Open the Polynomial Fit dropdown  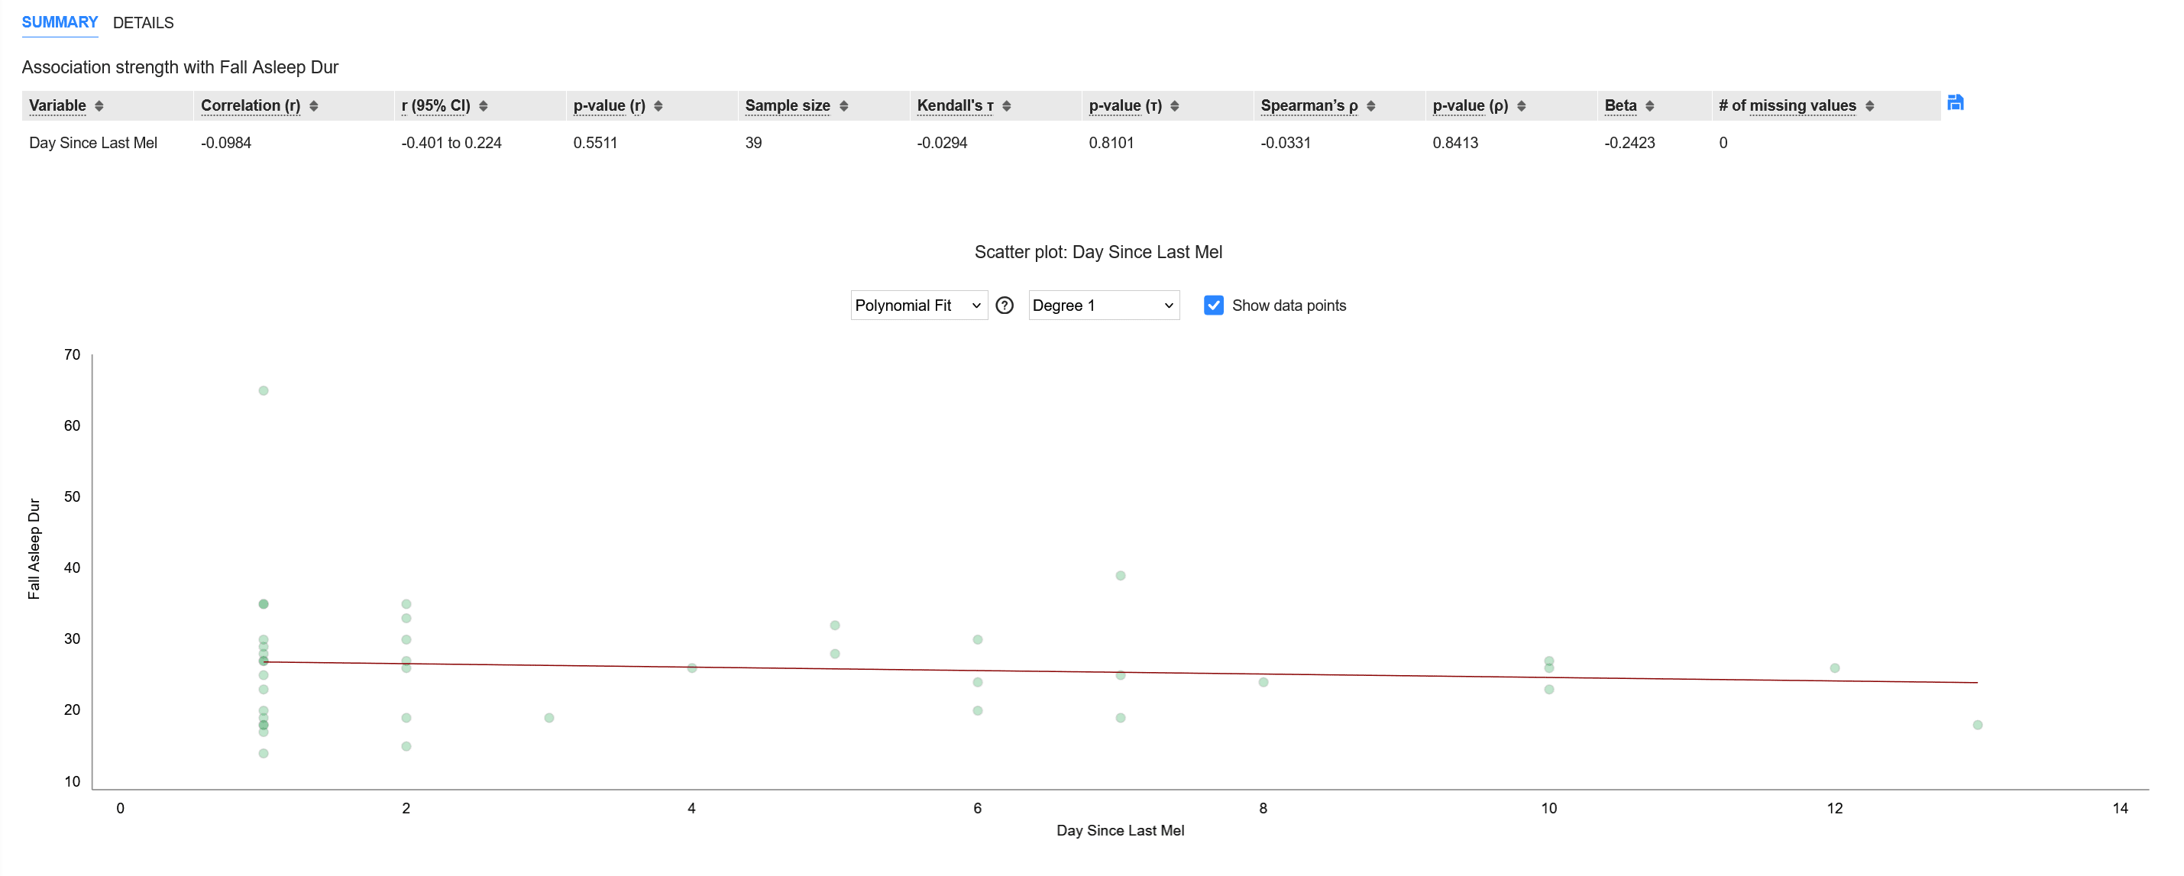click(918, 305)
